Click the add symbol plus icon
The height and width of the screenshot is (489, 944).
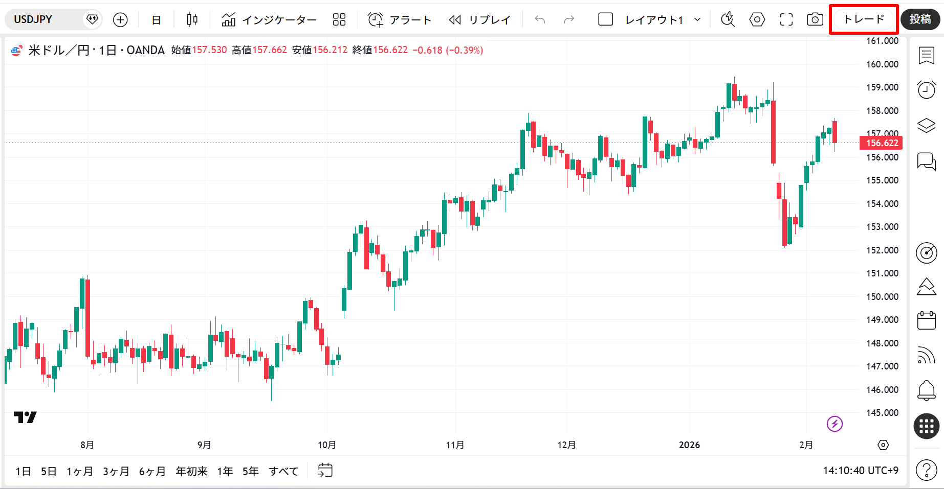pos(120,20)
